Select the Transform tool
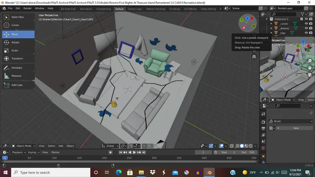Screen dimensions: 315x177 click(18, 58)
